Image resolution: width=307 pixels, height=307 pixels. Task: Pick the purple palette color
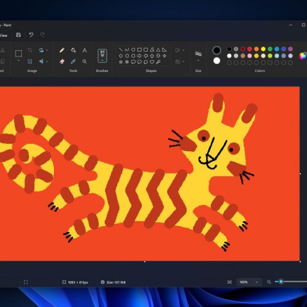point(290,49)
